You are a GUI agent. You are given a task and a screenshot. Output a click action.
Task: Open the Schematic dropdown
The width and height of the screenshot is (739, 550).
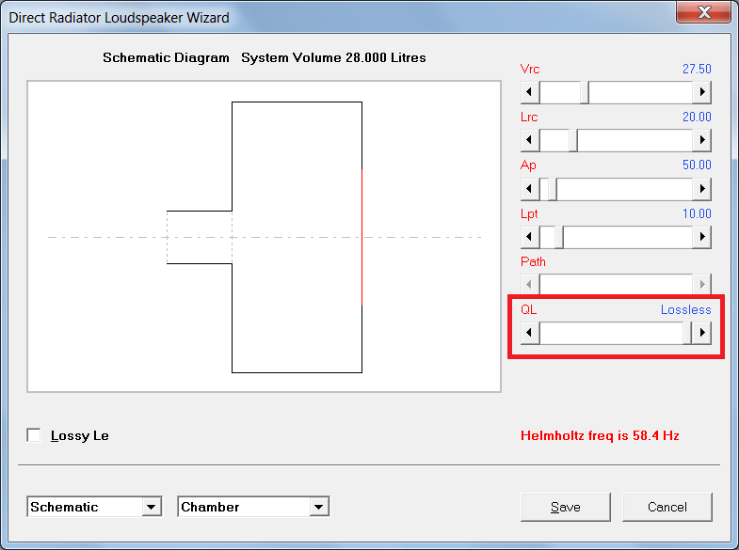click(152, 507)
